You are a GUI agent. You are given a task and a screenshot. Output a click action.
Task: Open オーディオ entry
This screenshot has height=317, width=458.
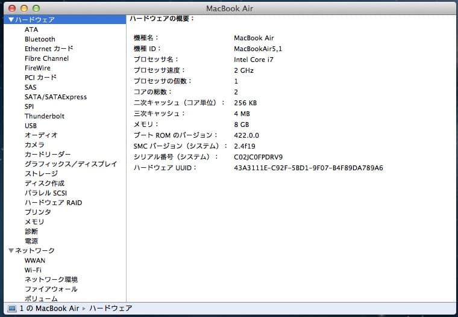tap(41, 135)
